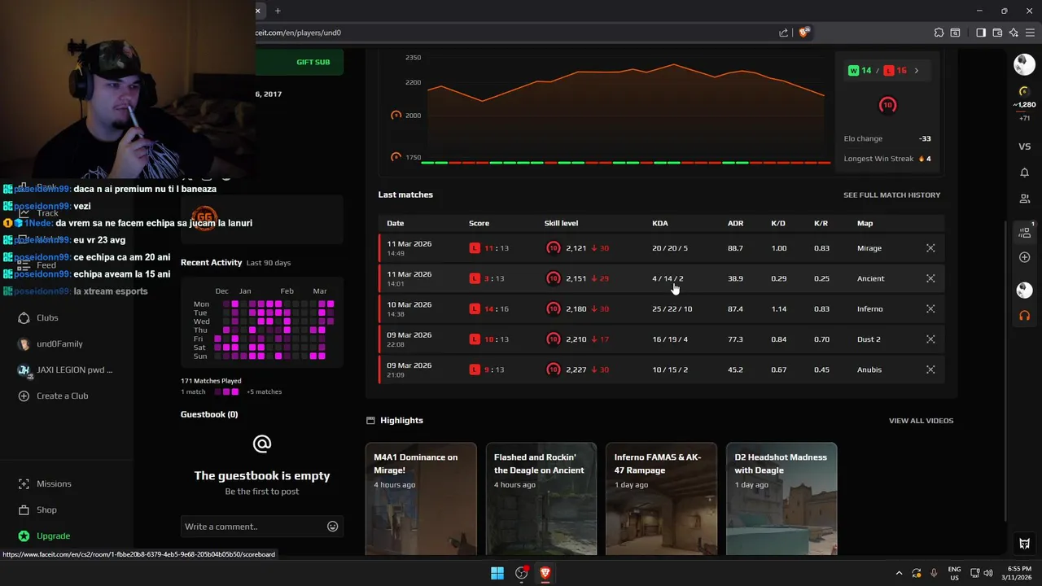Click the bottom-right FACEIT logo icon
The image size is (1042, 586).
1024,544
